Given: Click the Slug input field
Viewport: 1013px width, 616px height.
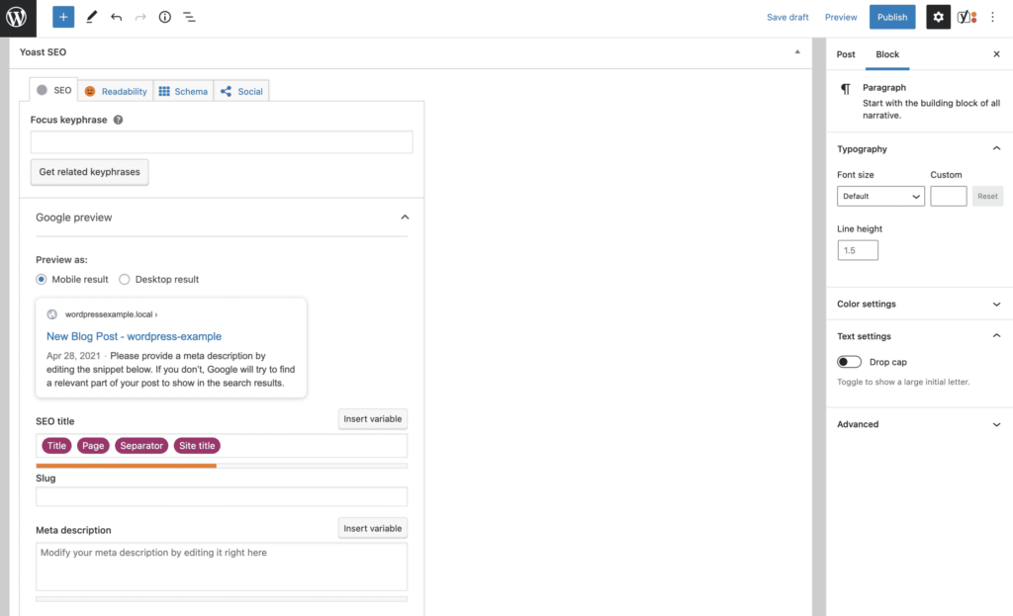Looking at the screenshot, I should pos(222,496).
